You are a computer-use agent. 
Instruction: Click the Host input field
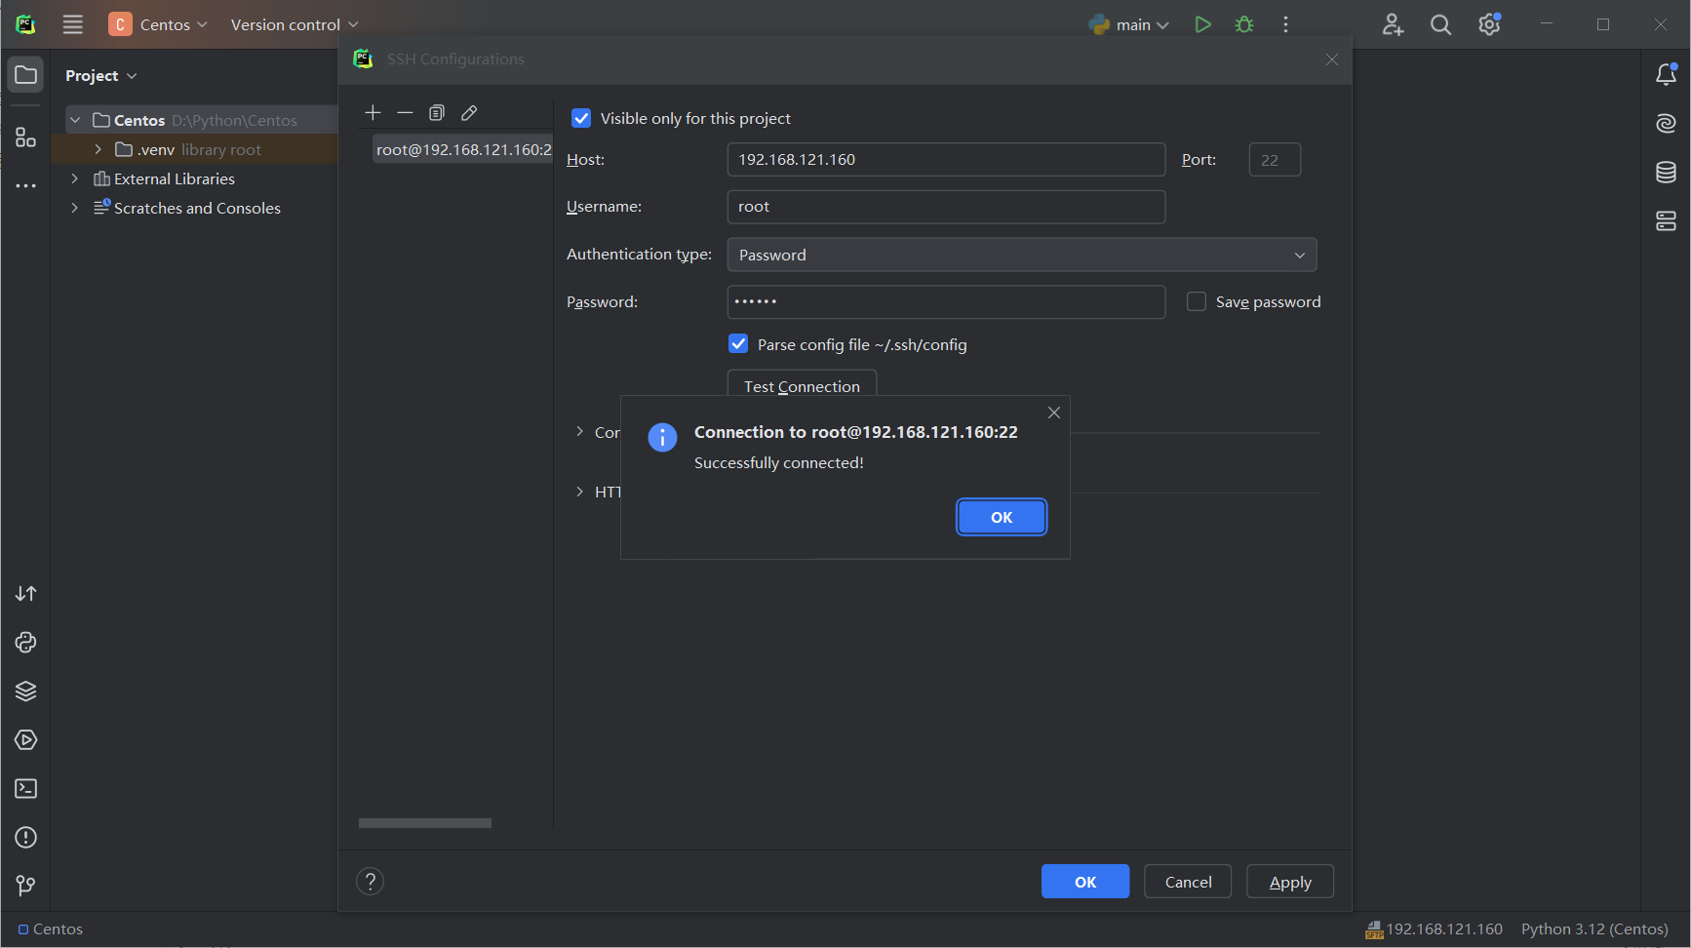point(946,159)
